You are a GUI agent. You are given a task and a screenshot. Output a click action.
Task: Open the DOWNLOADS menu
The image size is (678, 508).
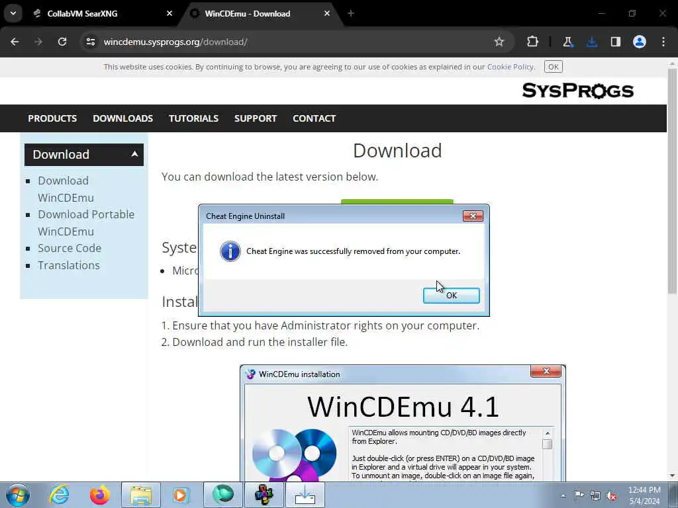click(x=122, y=118)
